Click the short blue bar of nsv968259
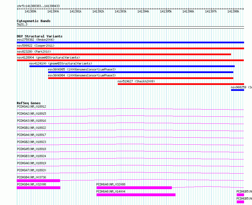252x205 pixels. tap(238, 90)
